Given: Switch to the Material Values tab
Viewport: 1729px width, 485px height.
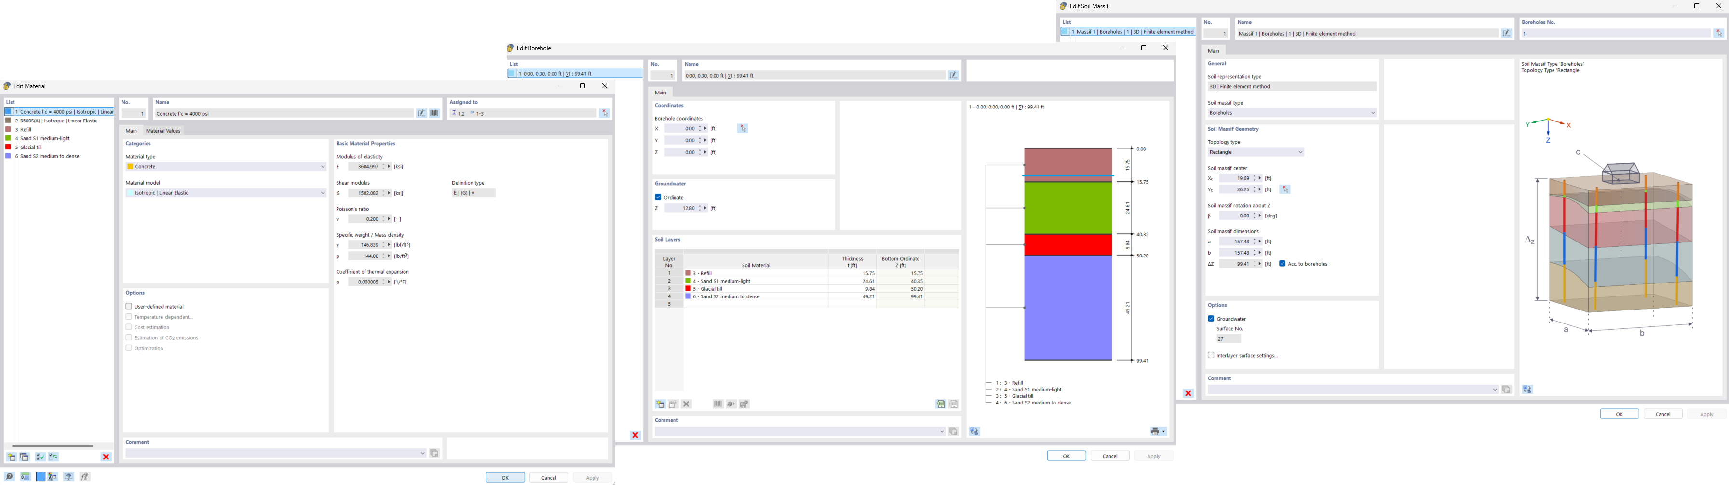Looking at the screenshot, I should coord(163,130).
